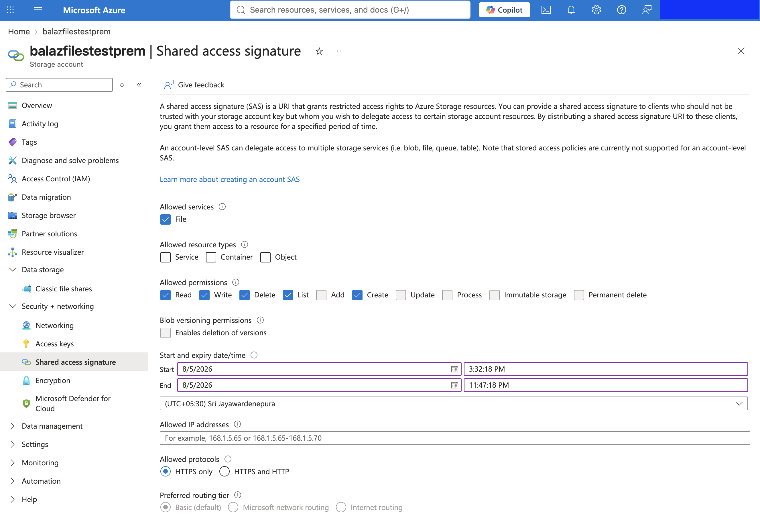
Task: Expand the Data management section
Action: 12,426
